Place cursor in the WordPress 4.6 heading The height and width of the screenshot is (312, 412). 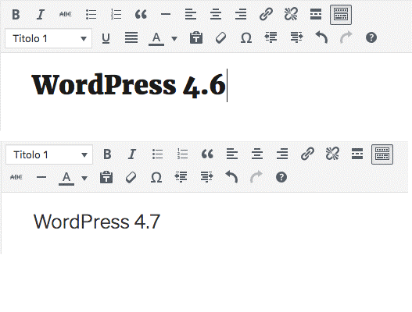point(128,85)
